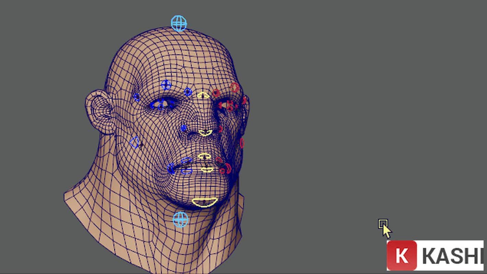Pick the blue diamond-shaped cheek control
Image resolution: width=487 pixels, height=274 pixels.
pos(135,142)
